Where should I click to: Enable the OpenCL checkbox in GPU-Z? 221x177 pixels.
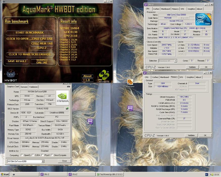point(22,155)
